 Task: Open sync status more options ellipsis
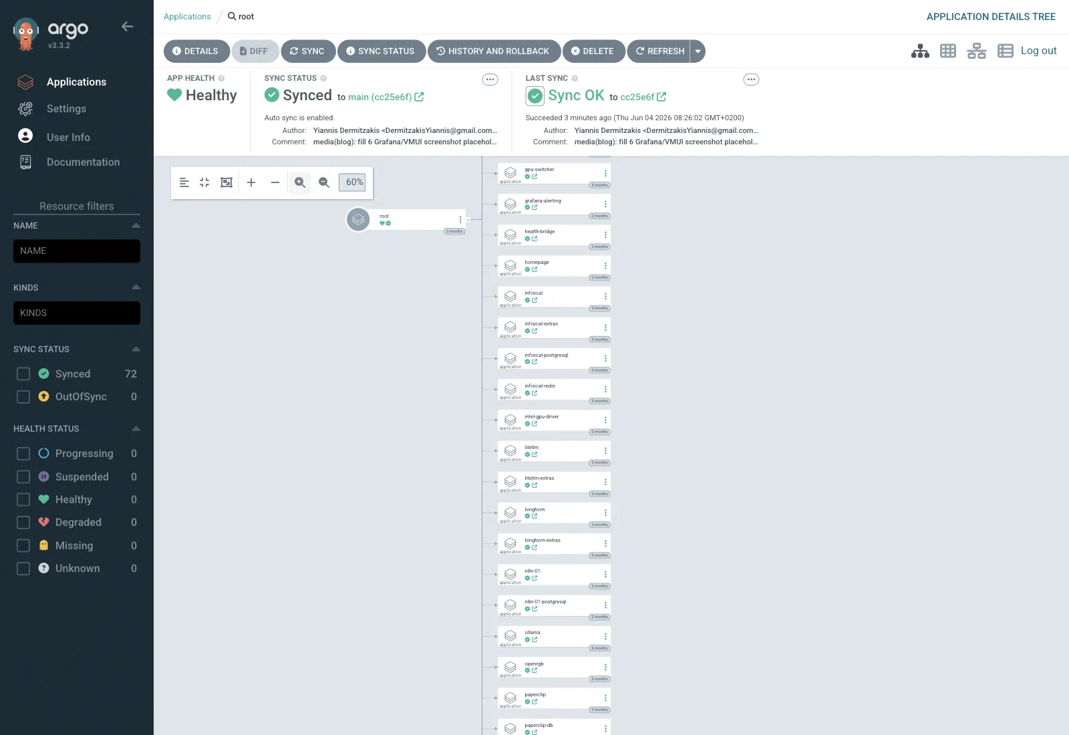490,80
